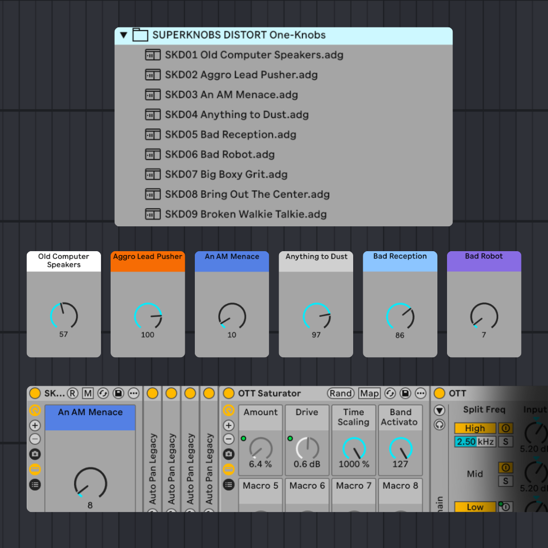This screenshot has width=548, height=548.
Task: Remove a macro using the minus icon
Action: coord(35,438)
